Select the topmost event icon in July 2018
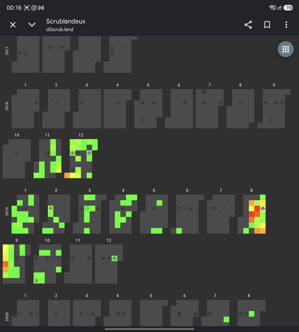The image size is (299, 332). (x=204, y=92)
